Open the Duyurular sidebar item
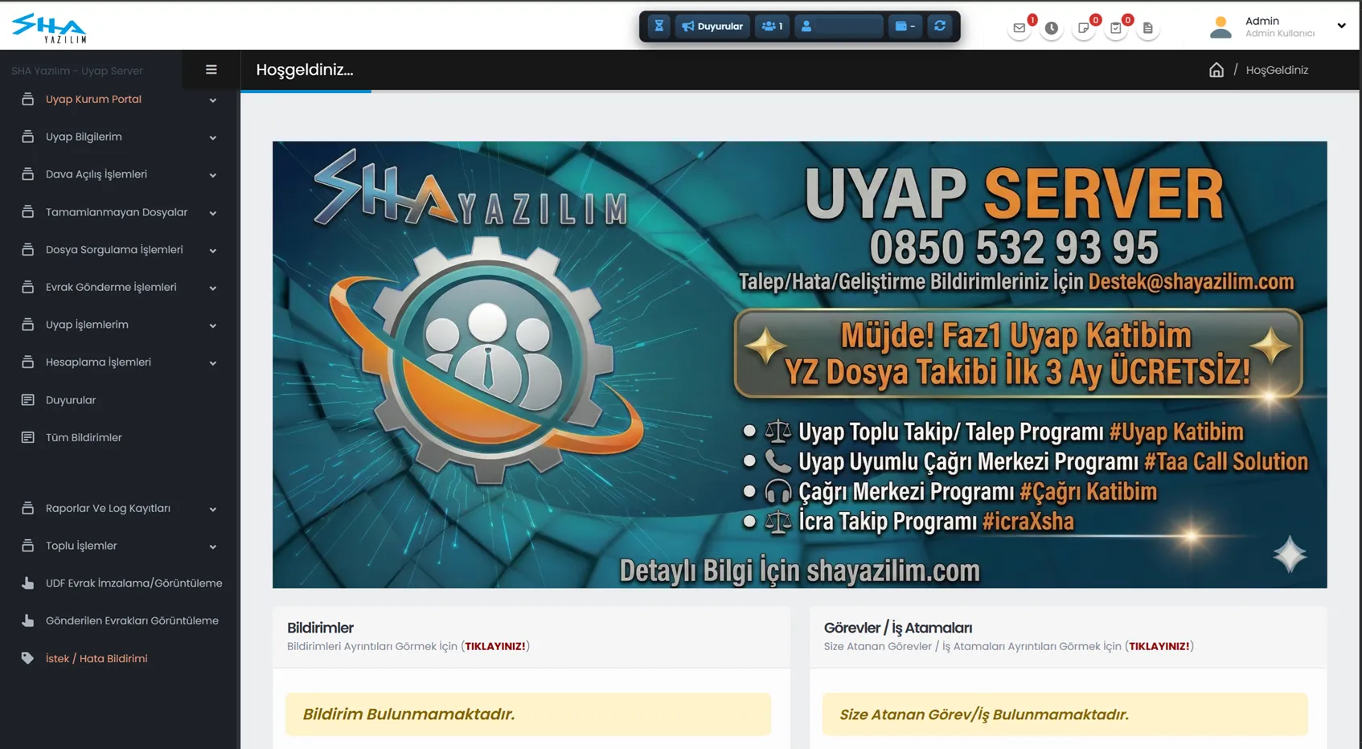 [x=71, y=400]
